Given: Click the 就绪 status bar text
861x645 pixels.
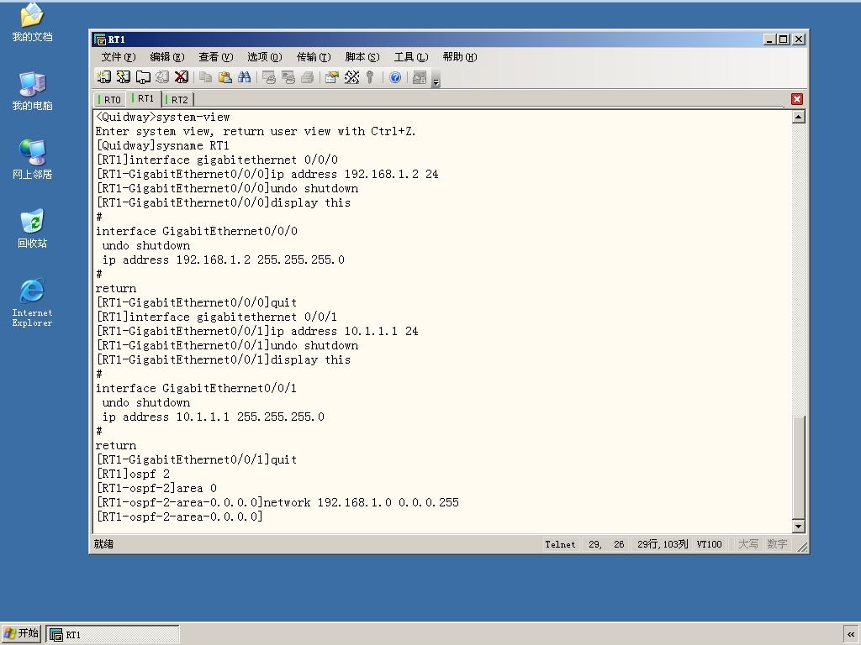Looking at the screenshot, I should tap(103, 544).
